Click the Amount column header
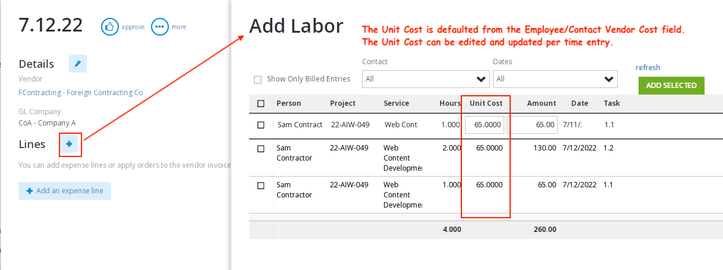Image resolution: width=723 pixels, height=270 pixels. tap(542, 103)
